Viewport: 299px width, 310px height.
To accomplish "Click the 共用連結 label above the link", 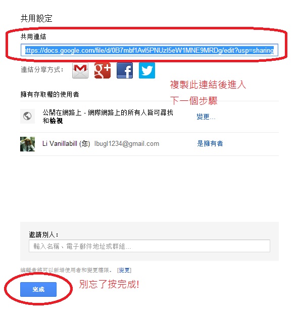I will click(33, 36).
